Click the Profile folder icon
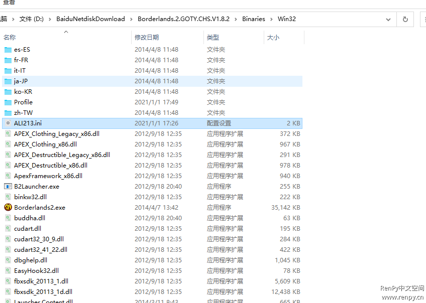 (x=8, y=102)
